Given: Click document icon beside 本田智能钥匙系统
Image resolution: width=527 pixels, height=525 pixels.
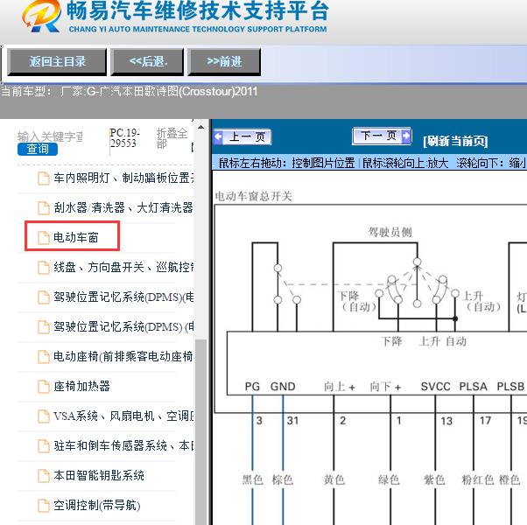Looking at the screenshot, I should [x=44, y=476].
